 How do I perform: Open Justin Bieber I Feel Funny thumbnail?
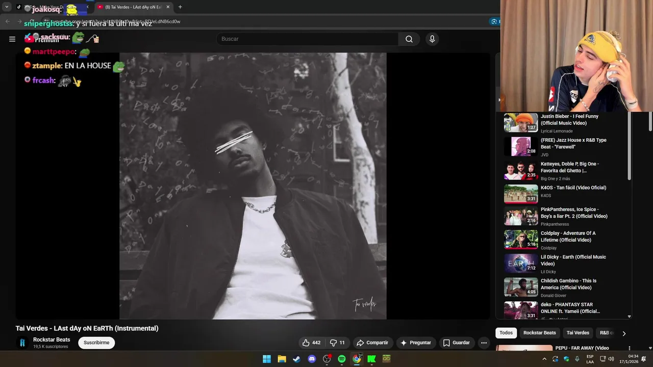coord(521,123)
